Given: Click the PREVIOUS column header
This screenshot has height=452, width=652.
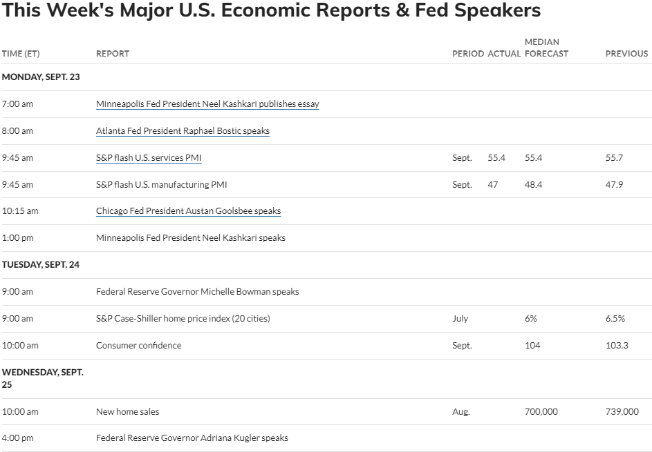Looking at the screenshot, I should pyautogui.click(x=626, y=54).
